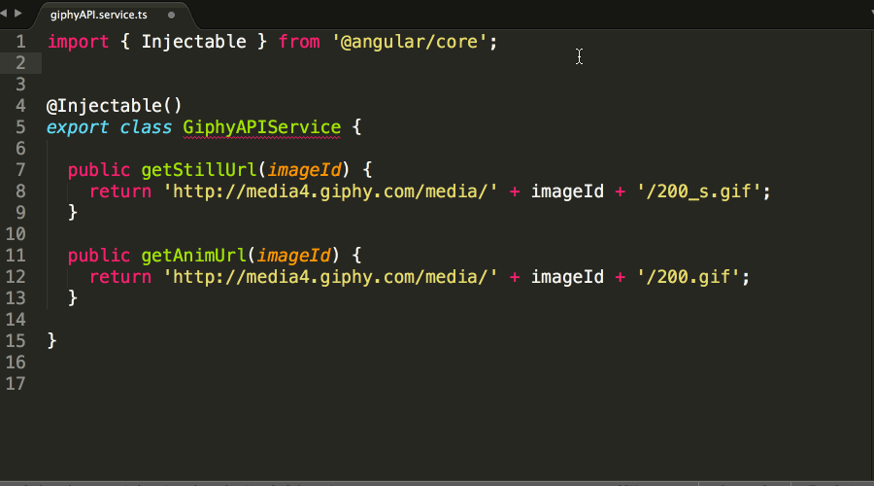Viewport: 874px width, 486px height.
Task: Click line number 17 in the gutter
Action: point(16,383)
